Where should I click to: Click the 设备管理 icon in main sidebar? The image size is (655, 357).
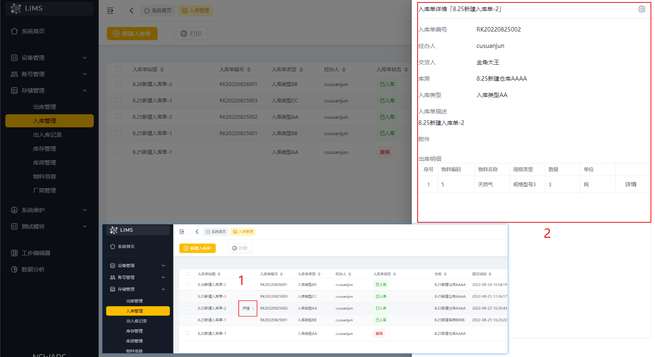pyautogui.click(x=14, y=58)
